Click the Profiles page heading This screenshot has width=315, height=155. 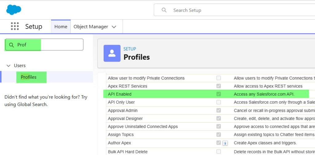tap(137, 57)
